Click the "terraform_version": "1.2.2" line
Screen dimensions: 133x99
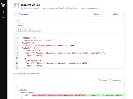(x=37, y=40)
